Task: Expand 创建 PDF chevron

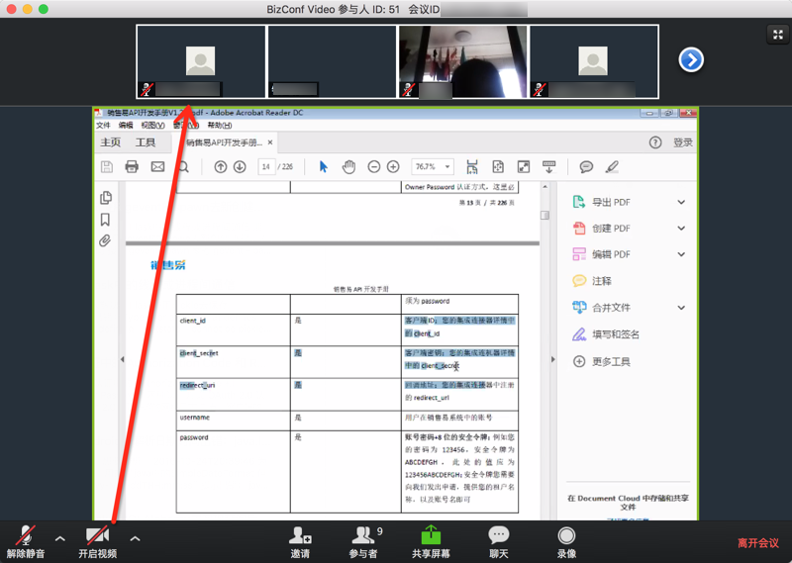Action: pyautogui.click(x=681, y=229)
